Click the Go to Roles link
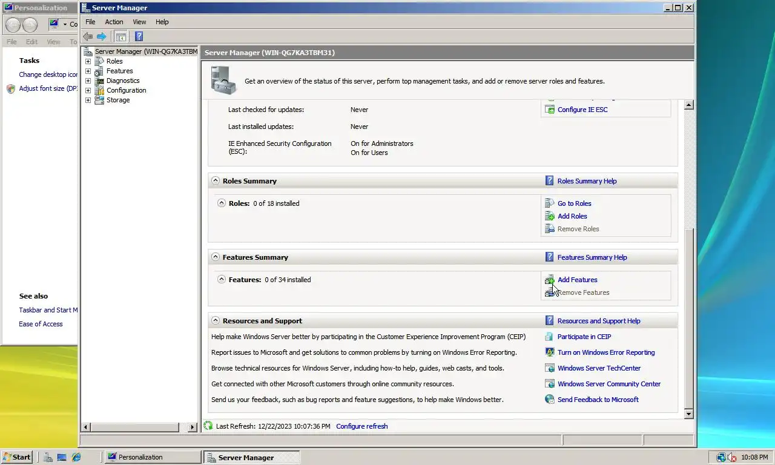Viewport: 775px width, 465px height. pyautogui.click(x=574, y=203)
